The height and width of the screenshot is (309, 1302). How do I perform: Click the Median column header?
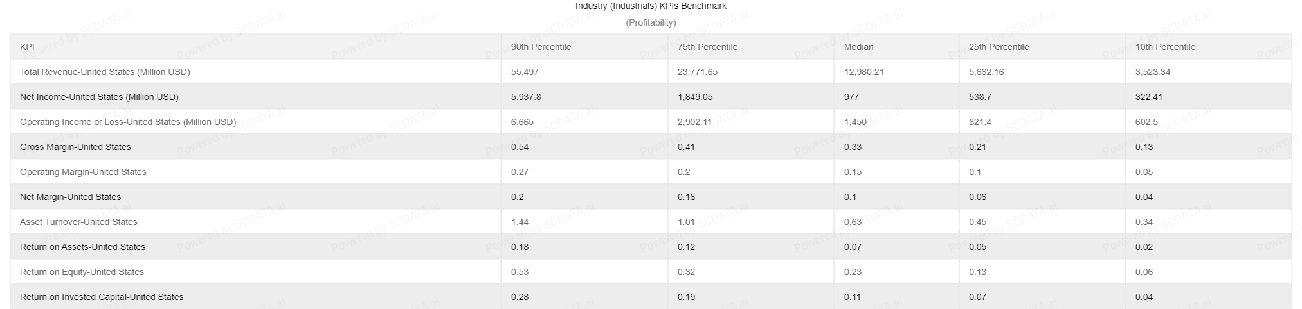[x=858, y=47]
